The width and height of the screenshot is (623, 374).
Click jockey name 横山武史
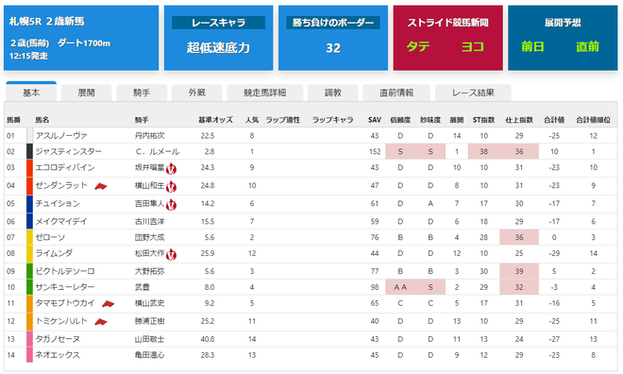(150, 303)
